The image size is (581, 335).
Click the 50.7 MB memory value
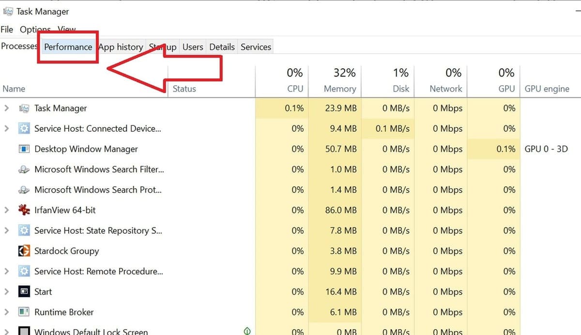pyautogui.click(x=341, y=149)
